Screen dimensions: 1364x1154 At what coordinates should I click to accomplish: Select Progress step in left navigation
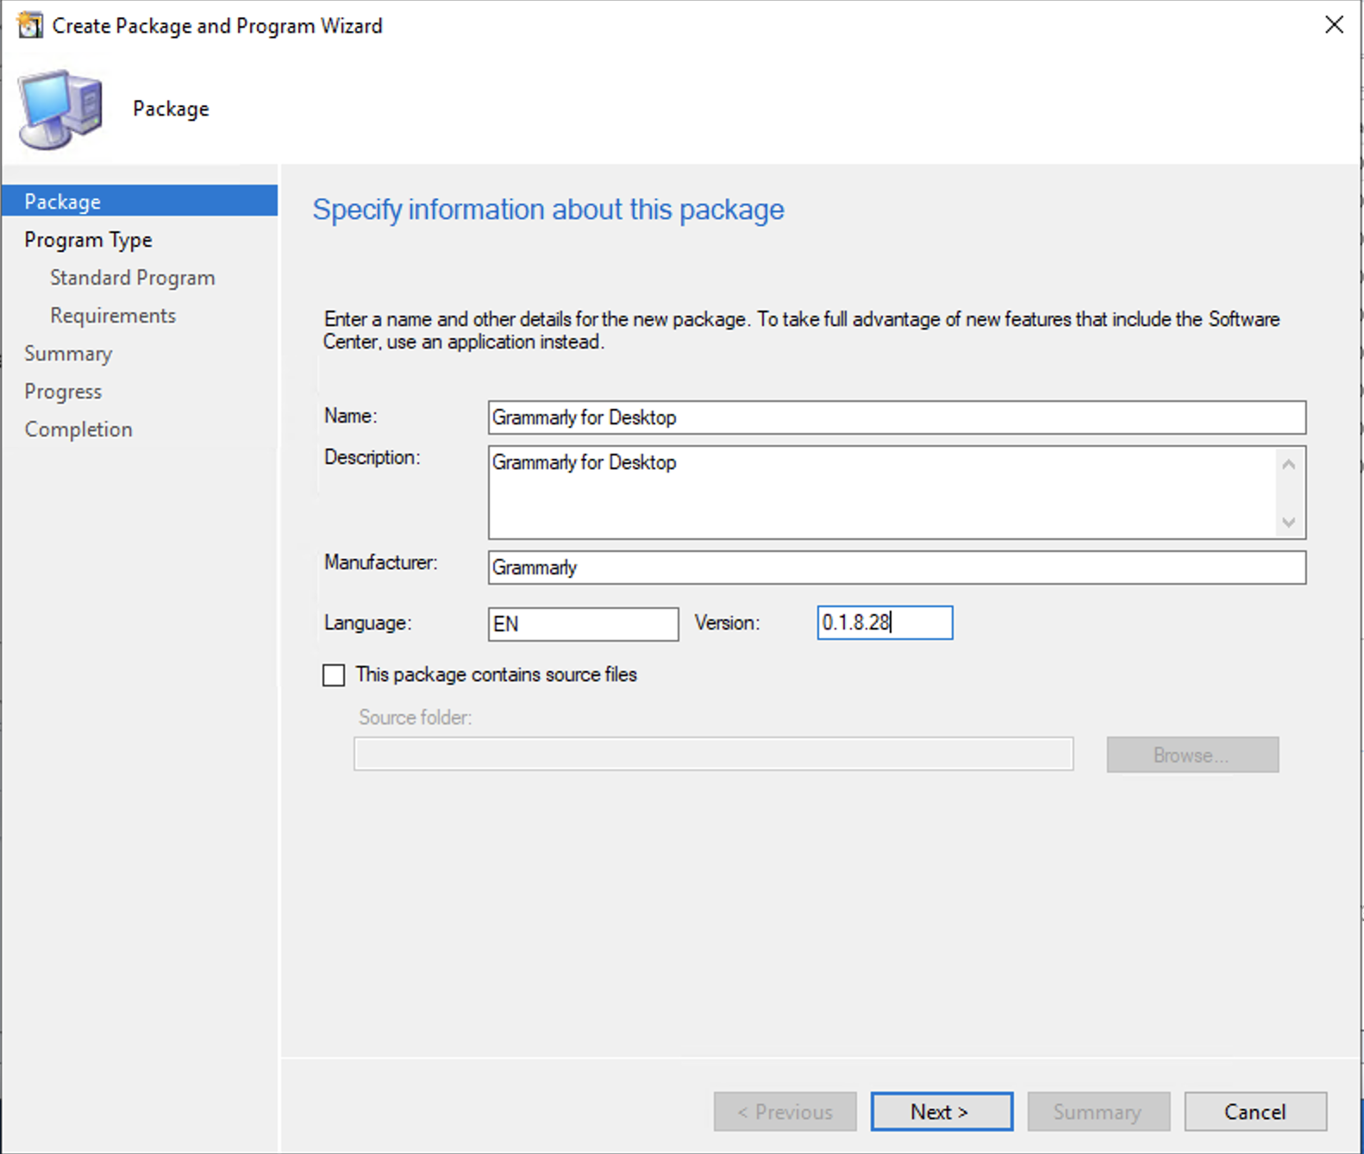point(63,392)
